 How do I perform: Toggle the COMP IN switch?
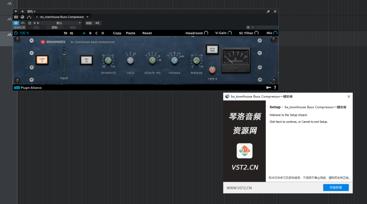coord(42,60)
